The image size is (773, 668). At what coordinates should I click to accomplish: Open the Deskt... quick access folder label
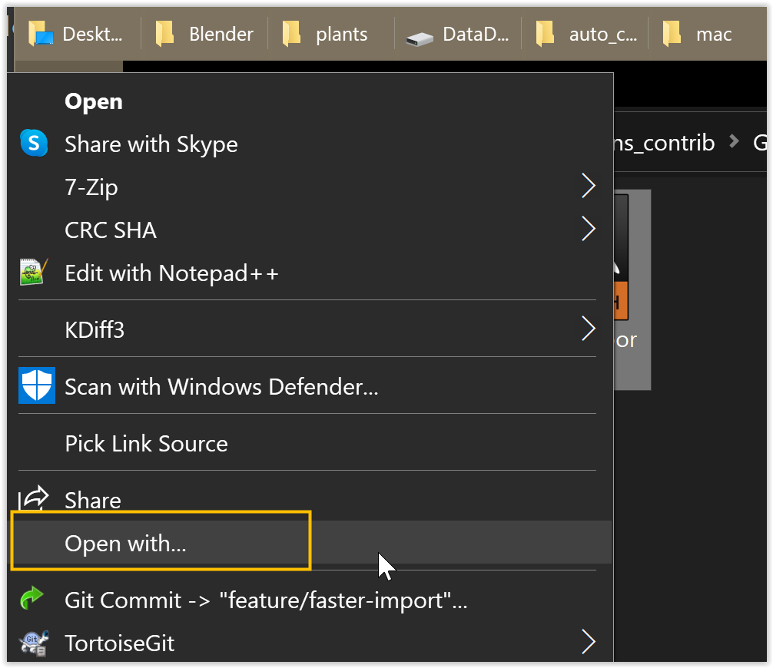pyautogui.click(x=92, y=35)
